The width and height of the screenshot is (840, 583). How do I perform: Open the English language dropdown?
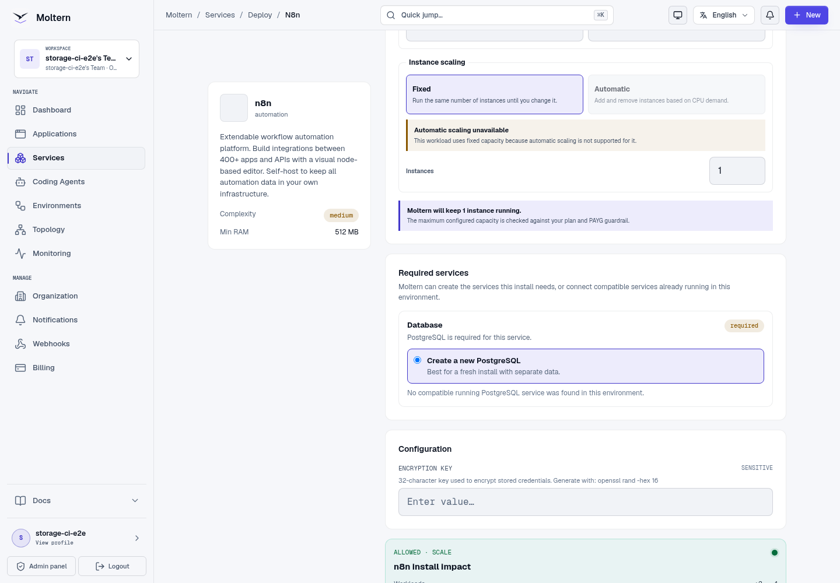point(724,15)
